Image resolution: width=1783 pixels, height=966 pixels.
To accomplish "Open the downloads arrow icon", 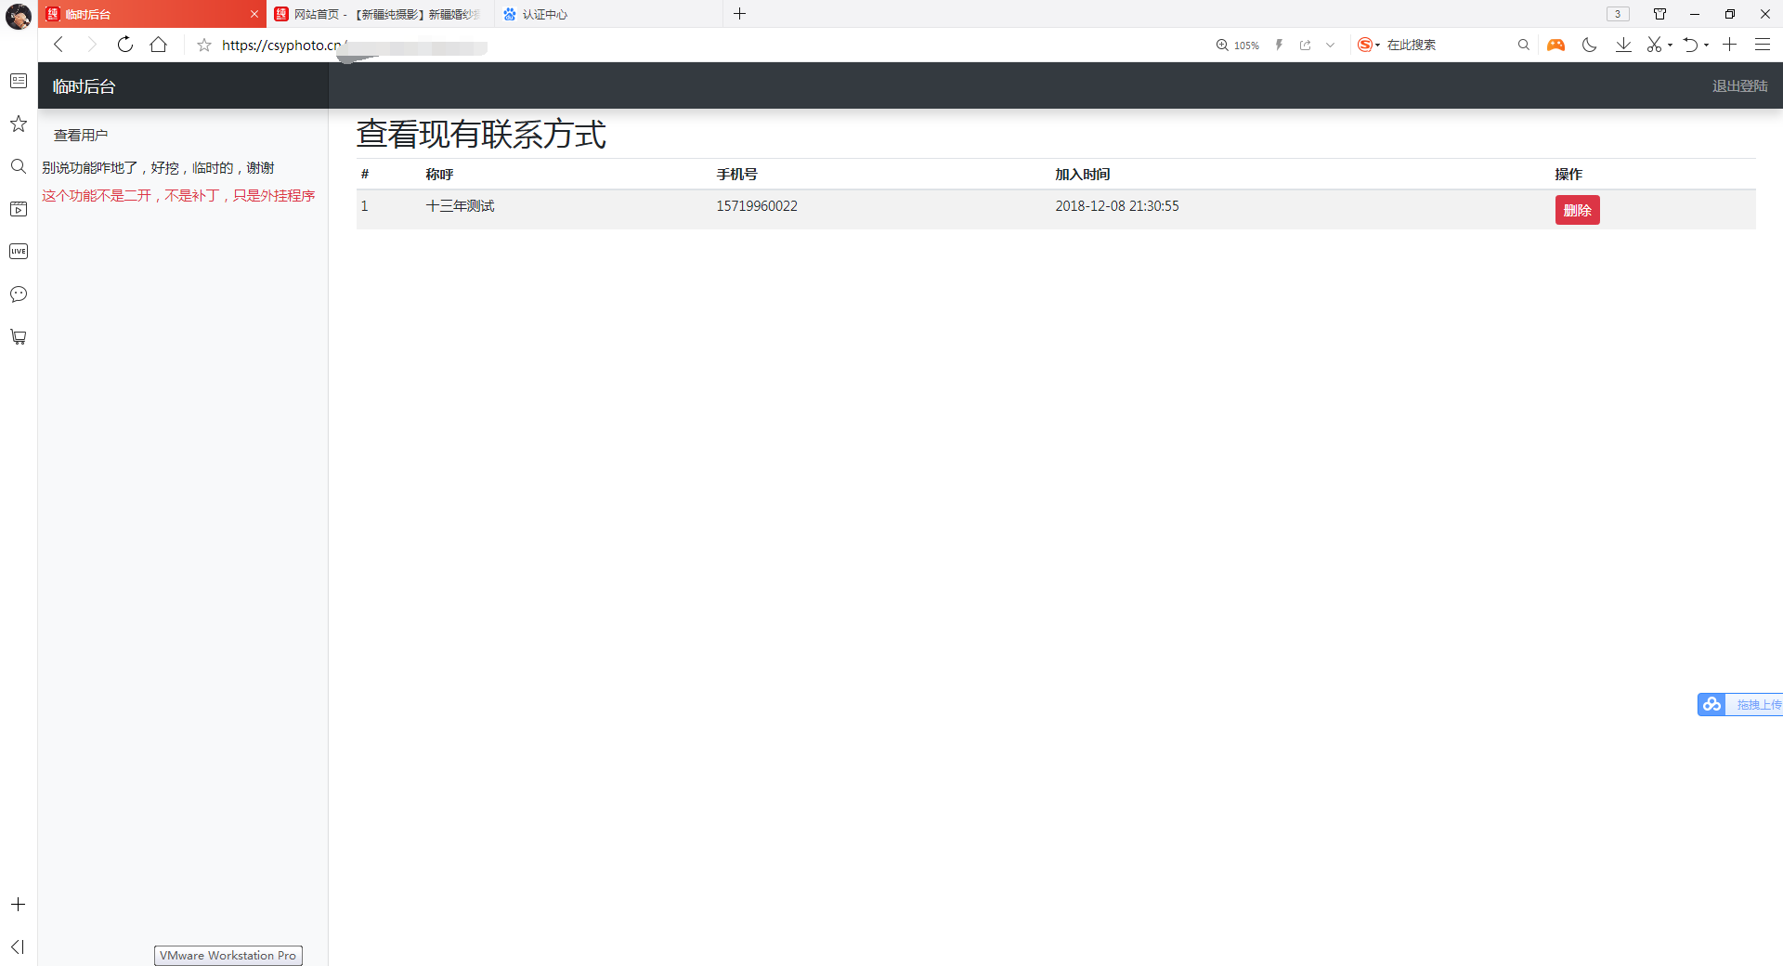I will point(1623,45).
